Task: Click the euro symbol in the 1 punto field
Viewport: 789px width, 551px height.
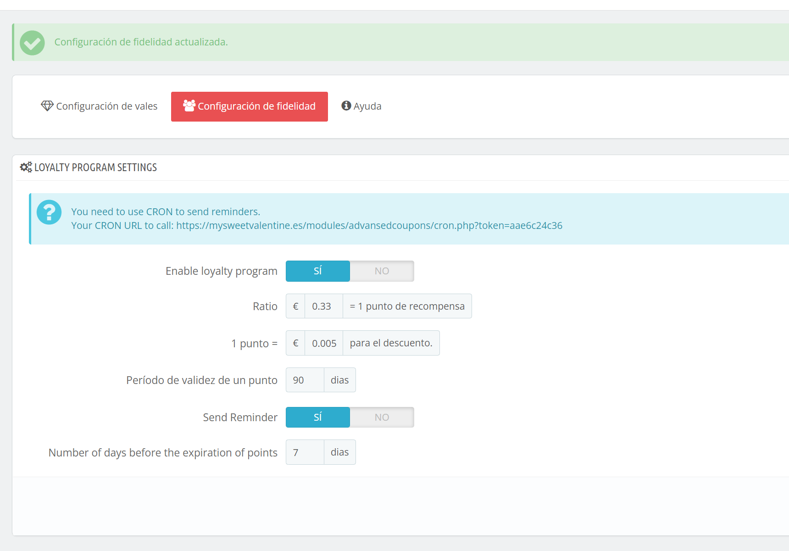Action: point(295,343)
